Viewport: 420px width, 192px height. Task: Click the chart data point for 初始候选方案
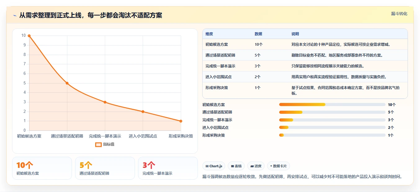[29, 36]
